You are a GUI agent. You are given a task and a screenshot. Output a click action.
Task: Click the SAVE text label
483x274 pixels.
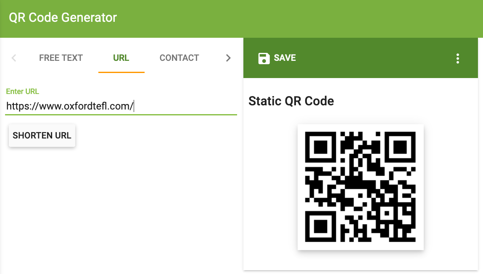[285, 58]
